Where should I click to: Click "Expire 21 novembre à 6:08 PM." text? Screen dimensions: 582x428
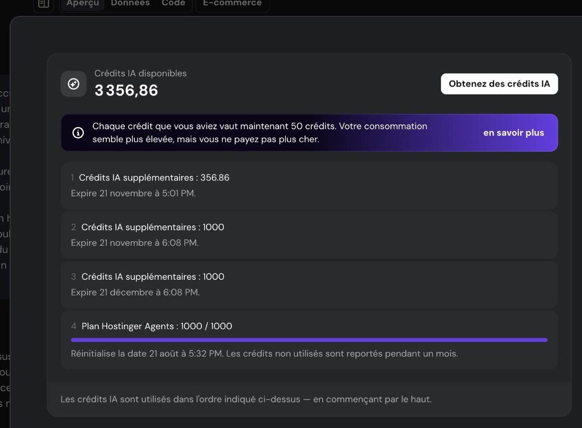135,243
